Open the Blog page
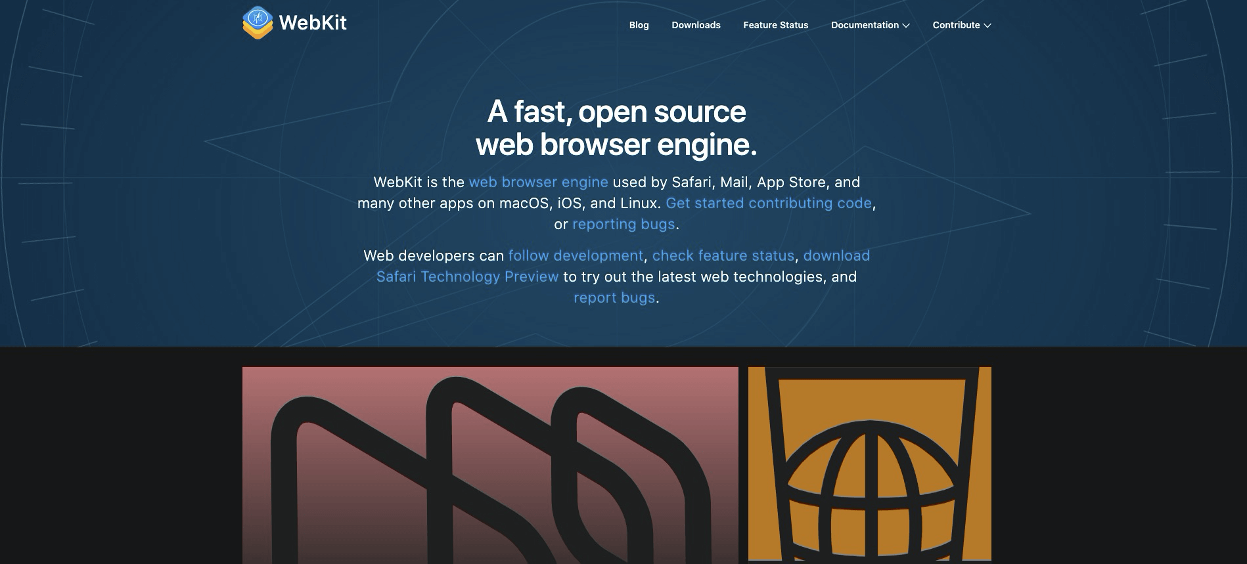The height and width of the screenshot is (564, 1247). tap(639, 25)
